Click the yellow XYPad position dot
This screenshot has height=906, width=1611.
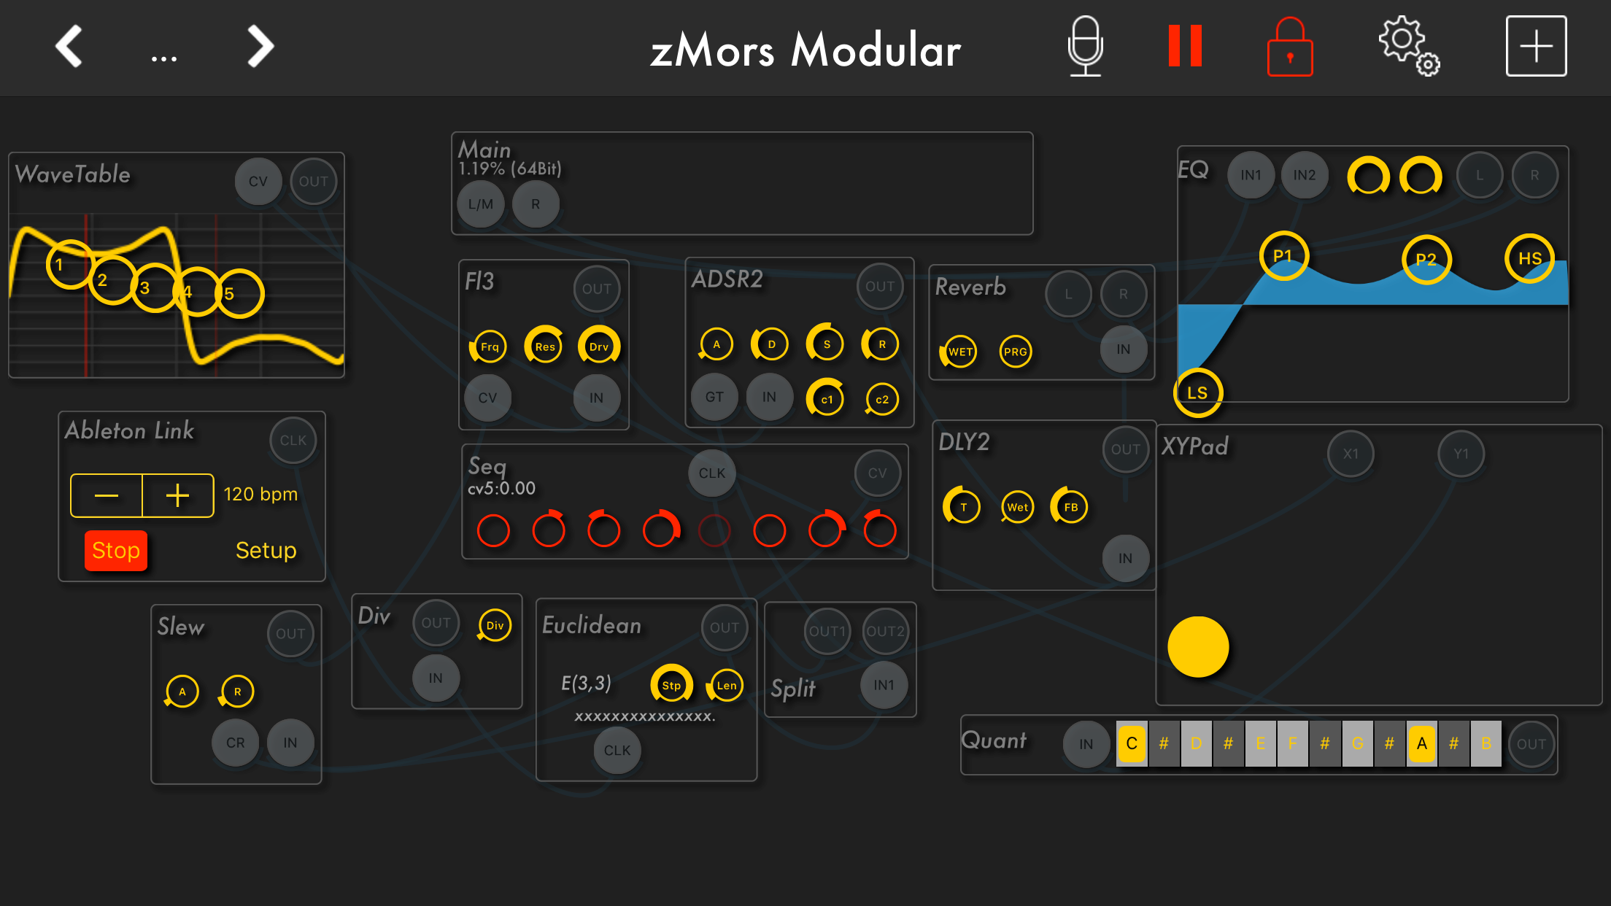(1197, 647)
